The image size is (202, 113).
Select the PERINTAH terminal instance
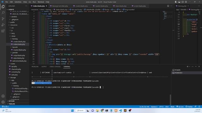coord(186,73)
